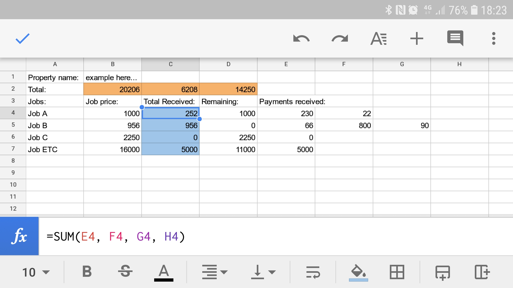The height and width of the screenshot is (288, 513).
Task: Select row 12 header
Action: pyautogui.click(x=13, y=209)
